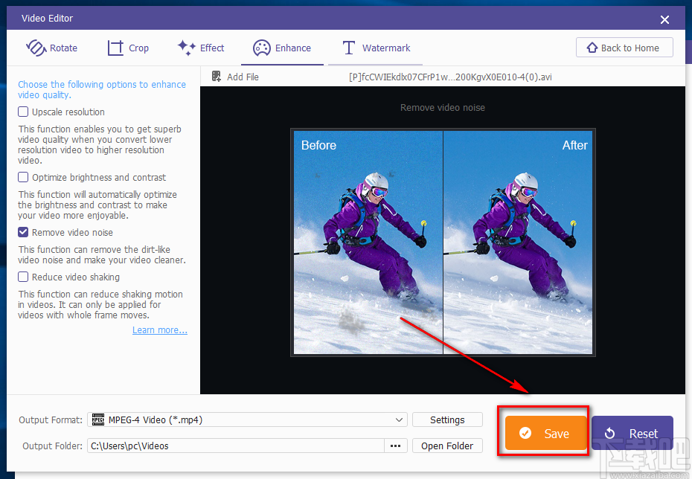Click the Video Editor title text
The image size is (692, 479).
click(47, 19)
